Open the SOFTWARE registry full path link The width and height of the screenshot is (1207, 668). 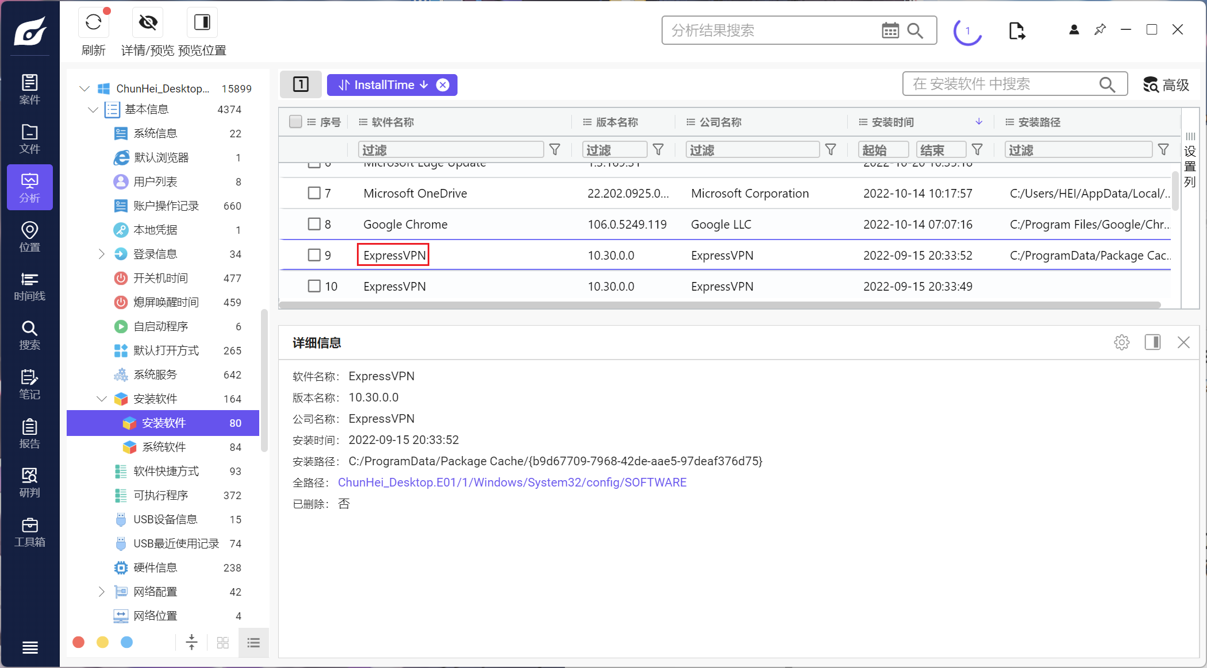[x=512, y=482]
